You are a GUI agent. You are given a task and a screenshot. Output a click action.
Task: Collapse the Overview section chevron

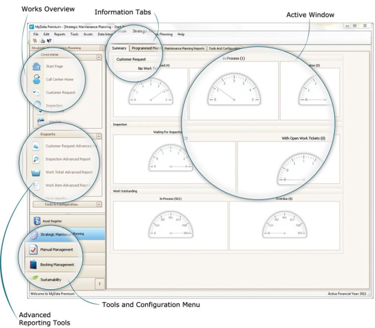click(x=99, y=57)
